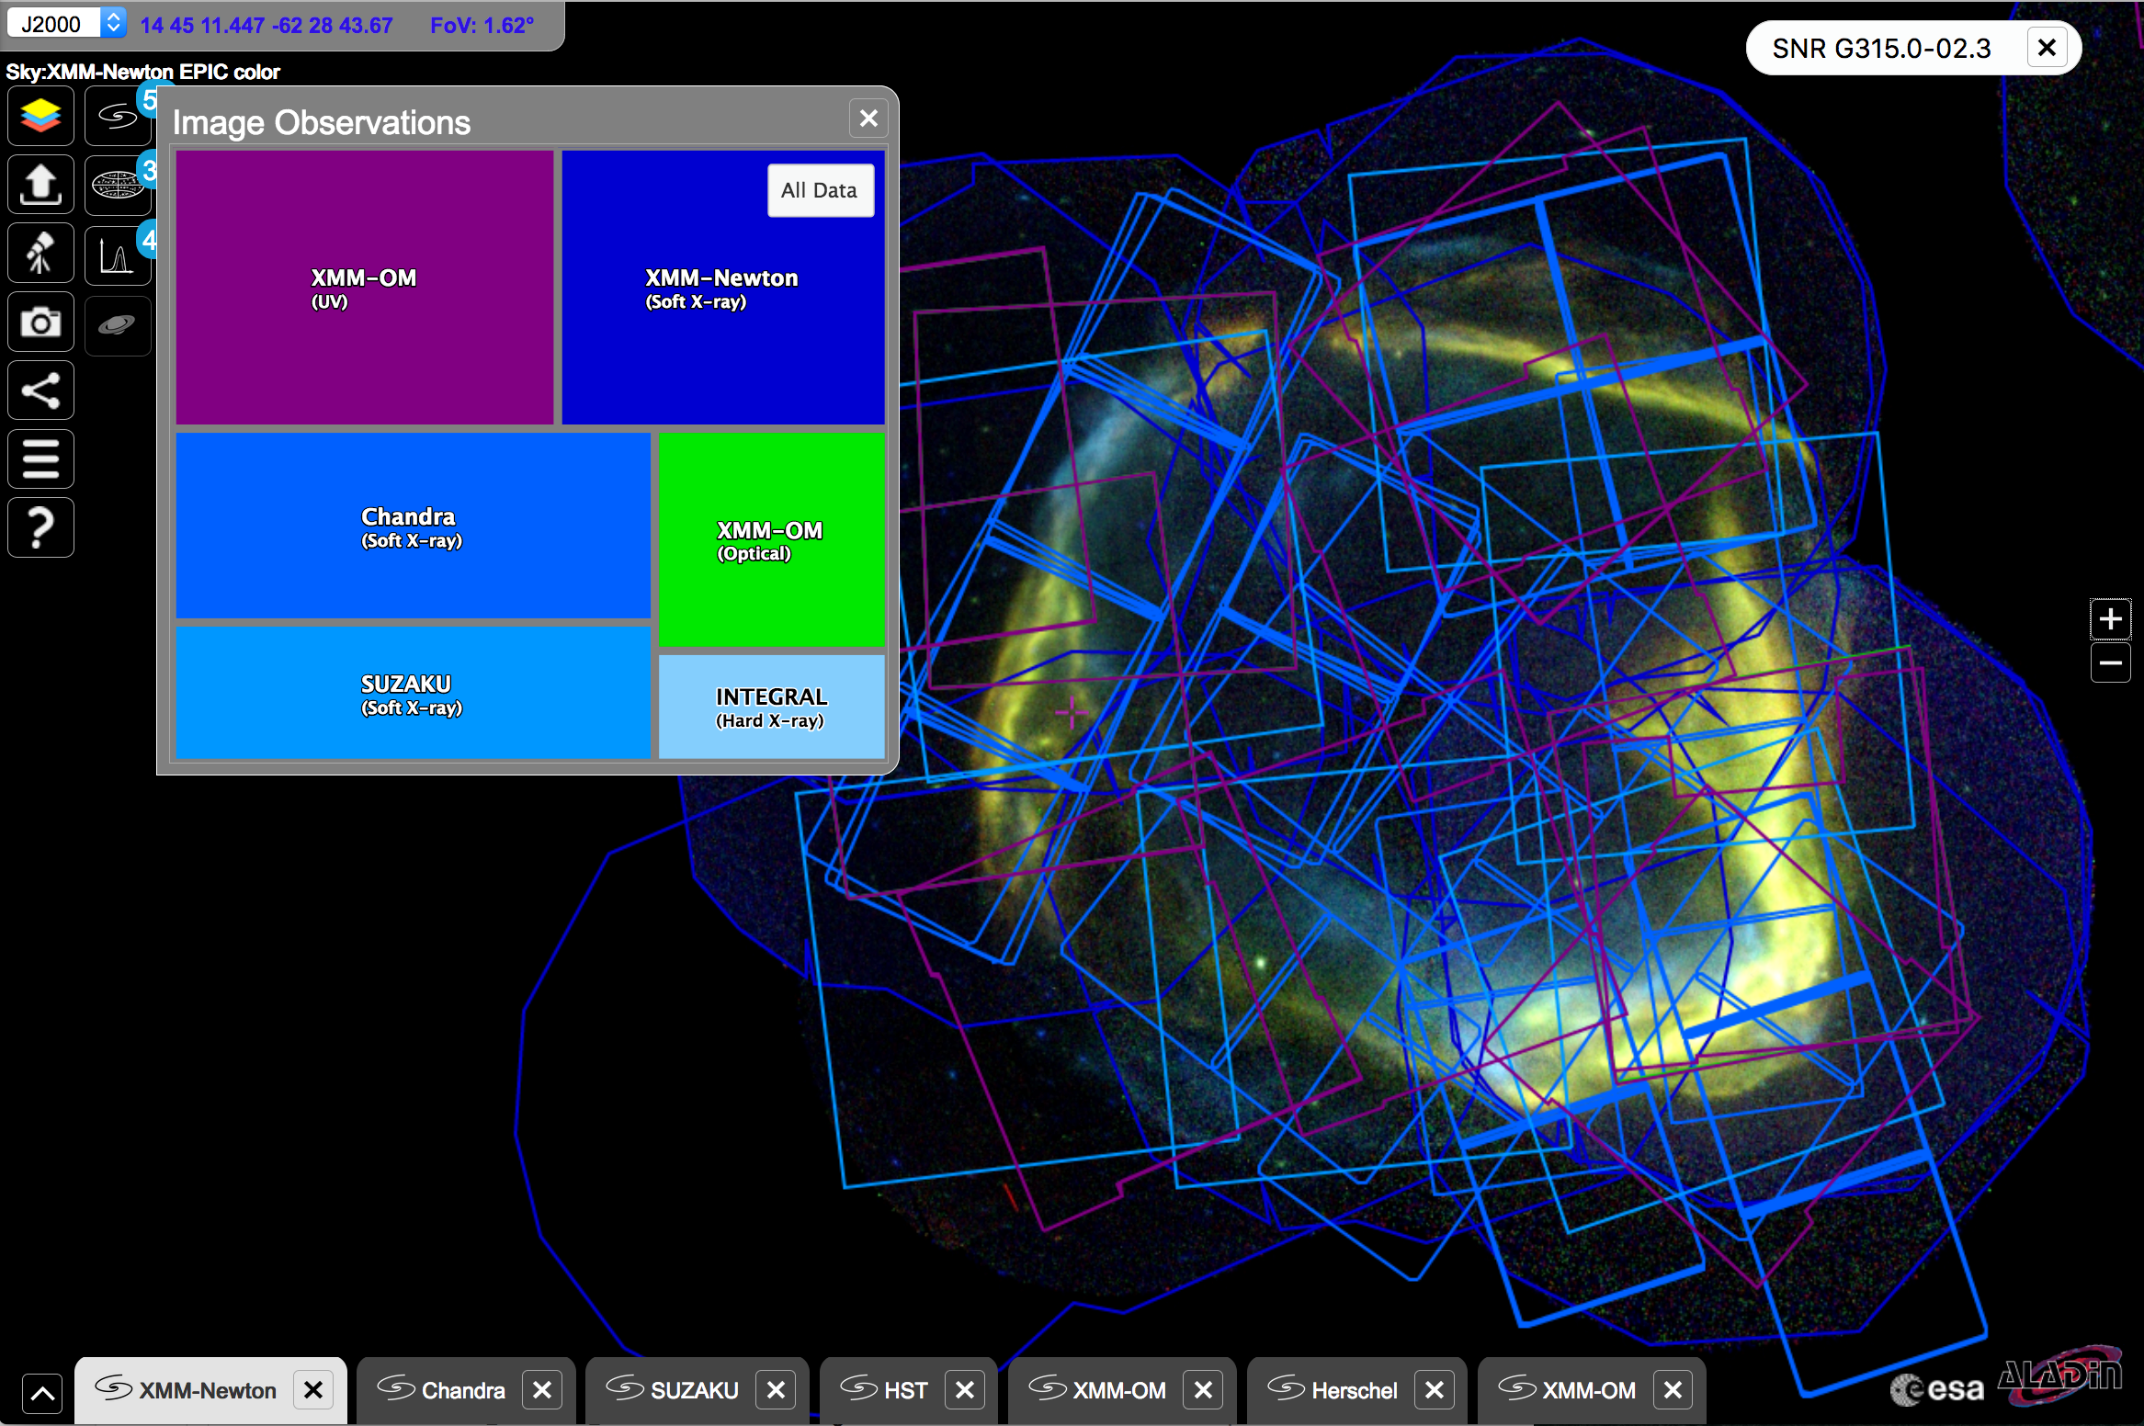Select the green XMM-OM (Optical) tile
This screenshot has width=2144, height=1426.
pos(771,540)
